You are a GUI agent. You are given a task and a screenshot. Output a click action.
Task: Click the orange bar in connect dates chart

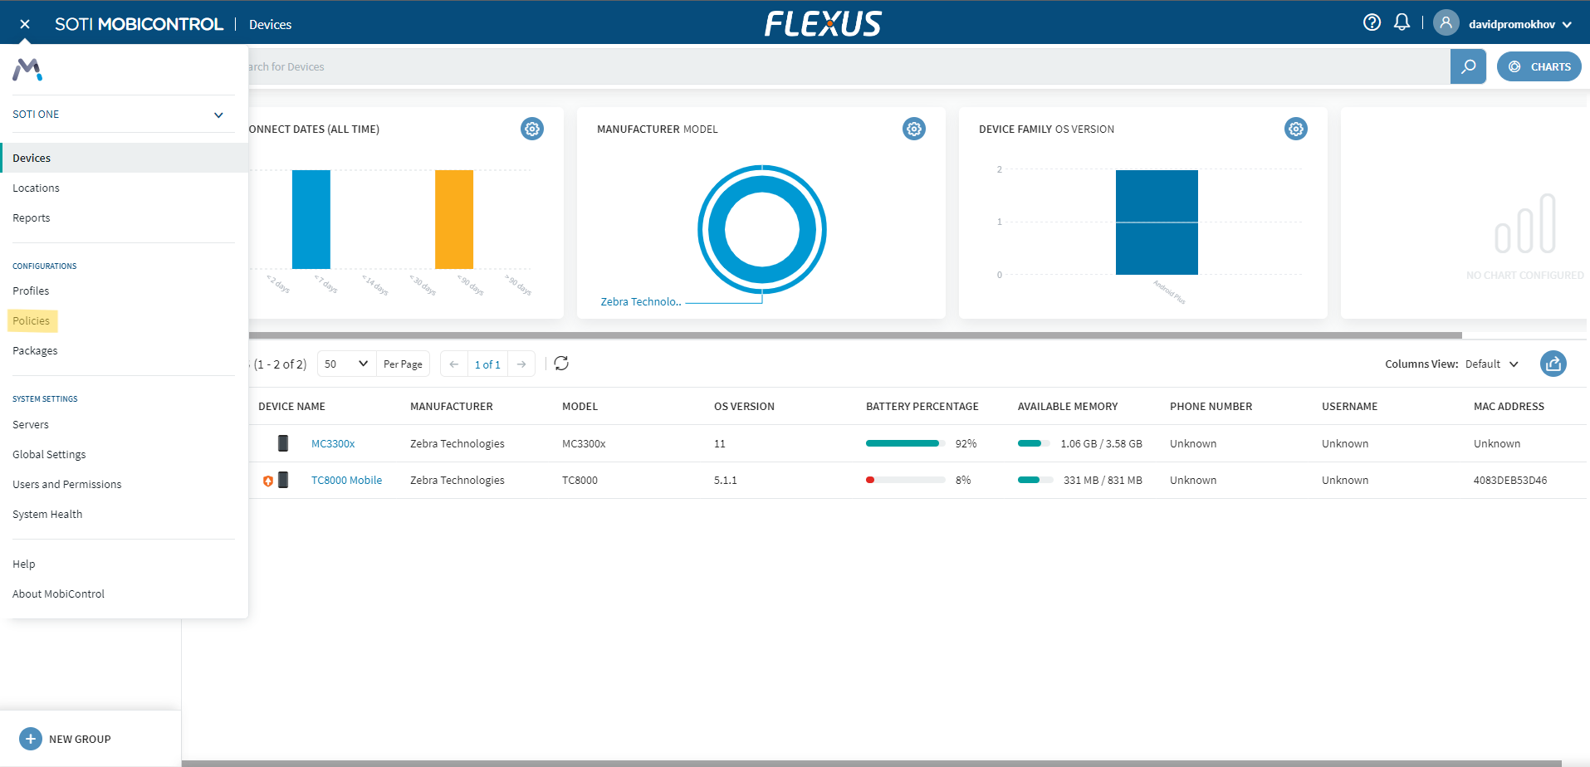click(454, 219)
